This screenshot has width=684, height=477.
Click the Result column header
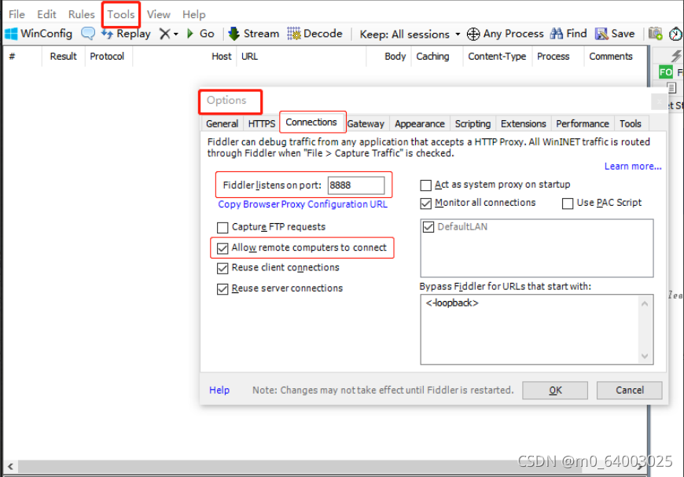pos(63,57)
